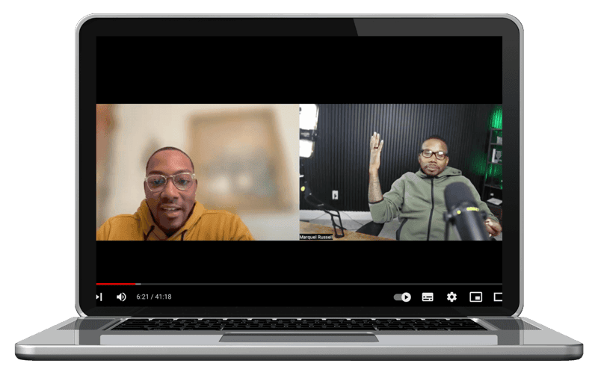Click the microphone in the right feed
This screenshot has width=598, height=378.
[463, 208]
